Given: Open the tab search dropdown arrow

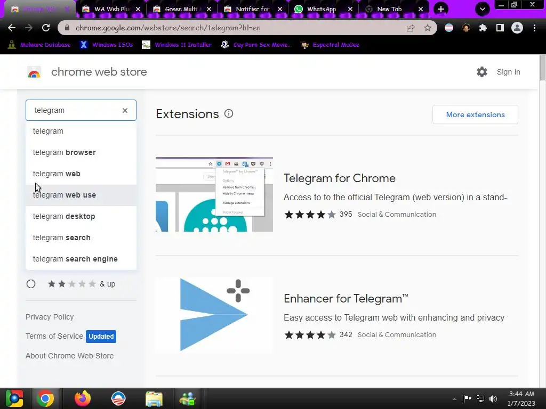Looking at the screenshot, I should point(482,9).
